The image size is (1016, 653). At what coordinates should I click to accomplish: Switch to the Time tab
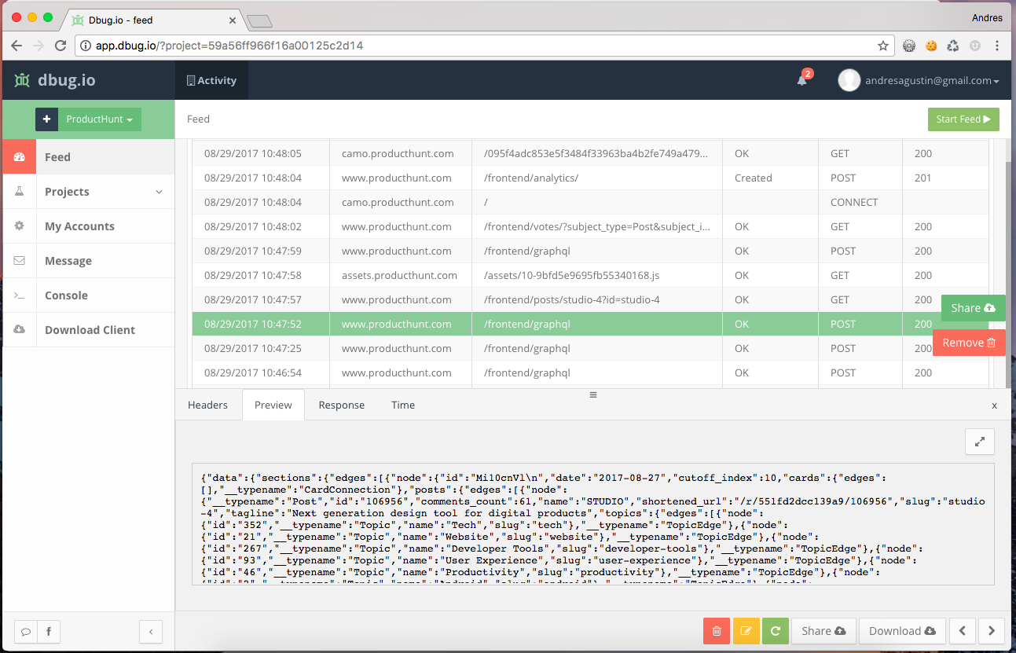point(403,405)
